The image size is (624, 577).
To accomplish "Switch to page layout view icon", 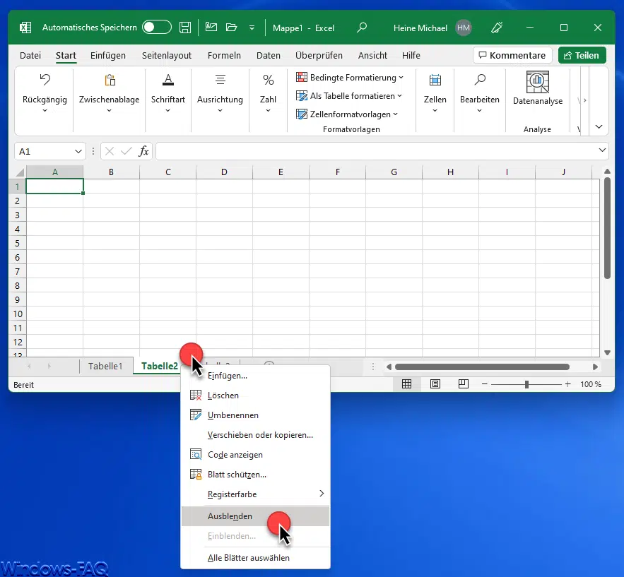I will [435, 384].
